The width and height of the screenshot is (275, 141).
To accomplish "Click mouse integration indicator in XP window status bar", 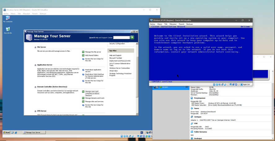I will coord(239,85).
